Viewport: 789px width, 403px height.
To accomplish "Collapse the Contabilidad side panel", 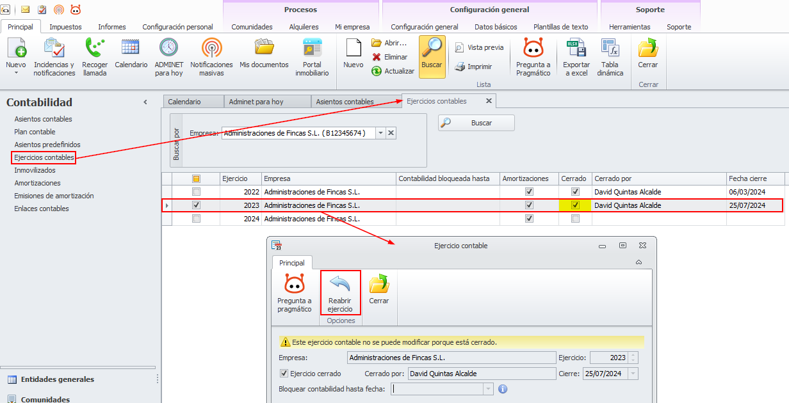I will (145, 102).
